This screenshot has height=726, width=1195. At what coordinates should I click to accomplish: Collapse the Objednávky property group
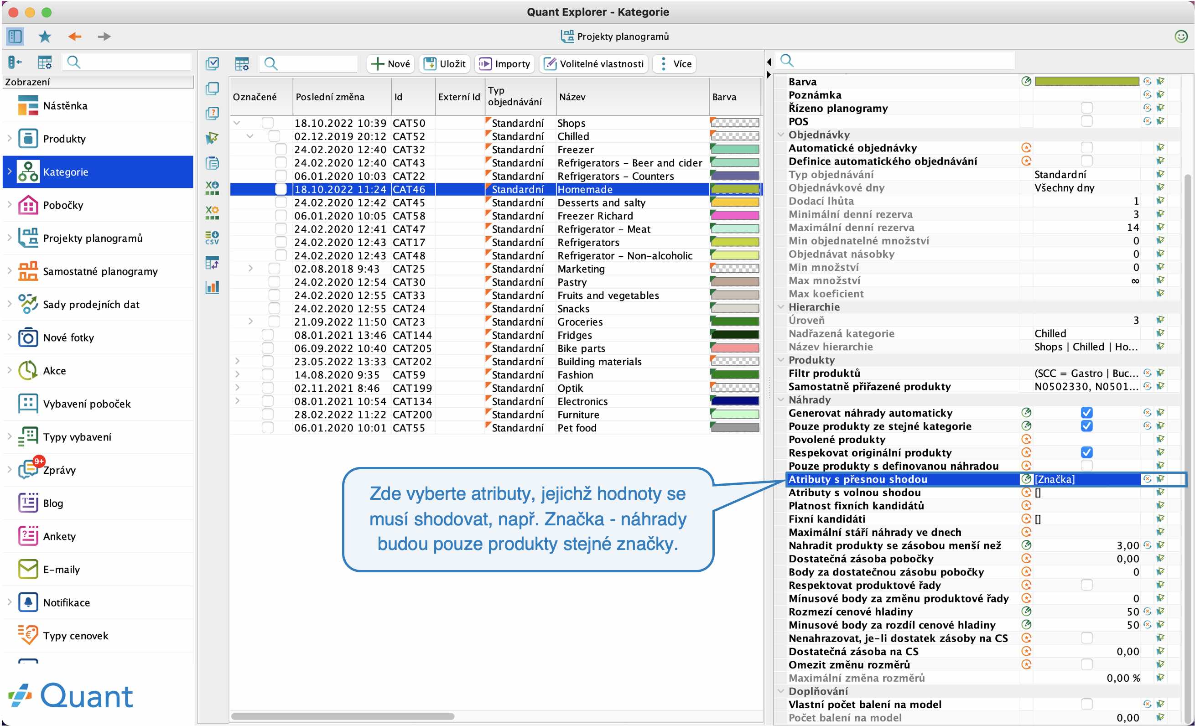pyautogui.click(x=781, y=135)
